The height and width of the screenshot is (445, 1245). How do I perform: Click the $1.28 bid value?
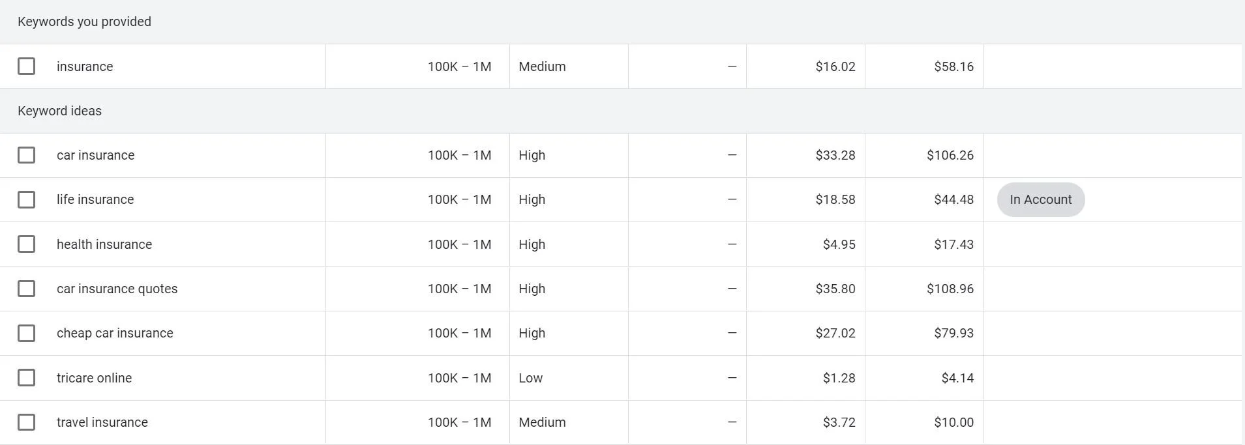click(x=839, y=378)
